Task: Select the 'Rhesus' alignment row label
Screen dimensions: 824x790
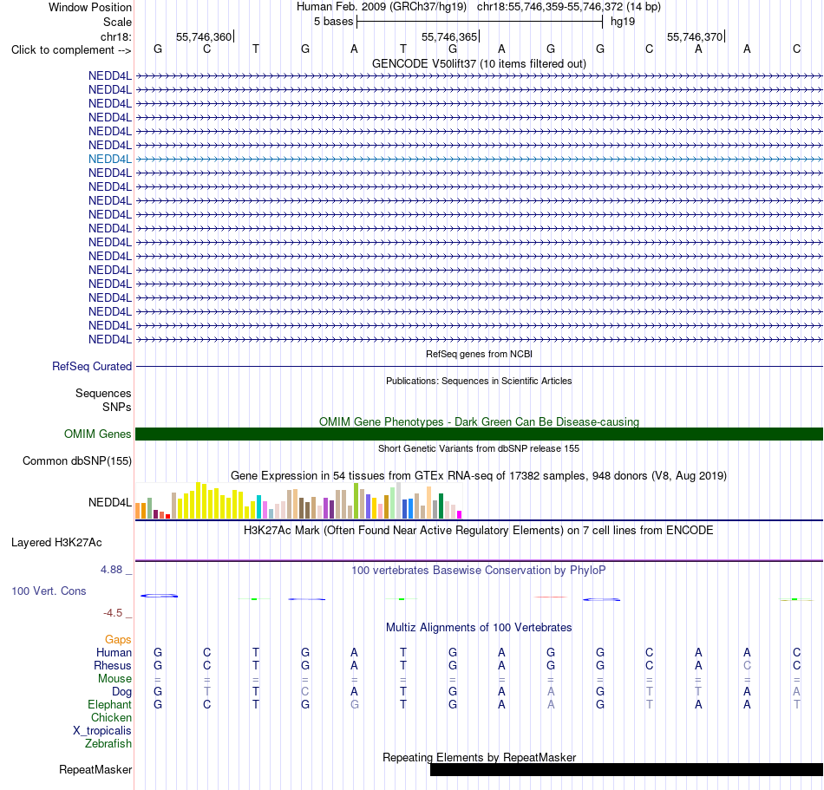Action: pyautogui.click(x=113, y=665)
